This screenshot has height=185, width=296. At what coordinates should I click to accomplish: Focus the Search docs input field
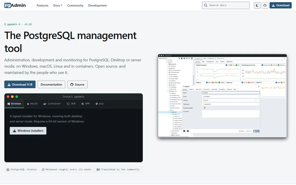(x=225, y=5)
